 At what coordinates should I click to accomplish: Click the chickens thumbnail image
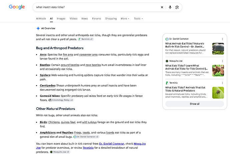218,71
